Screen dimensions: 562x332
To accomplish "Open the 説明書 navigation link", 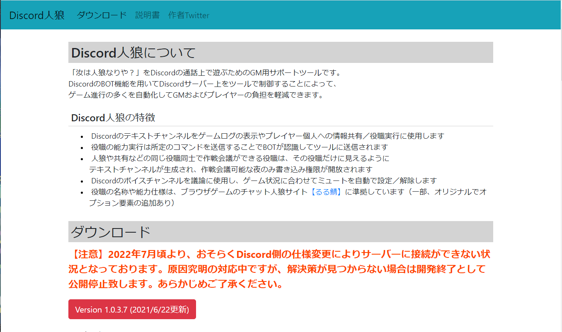I will point(147,15).
